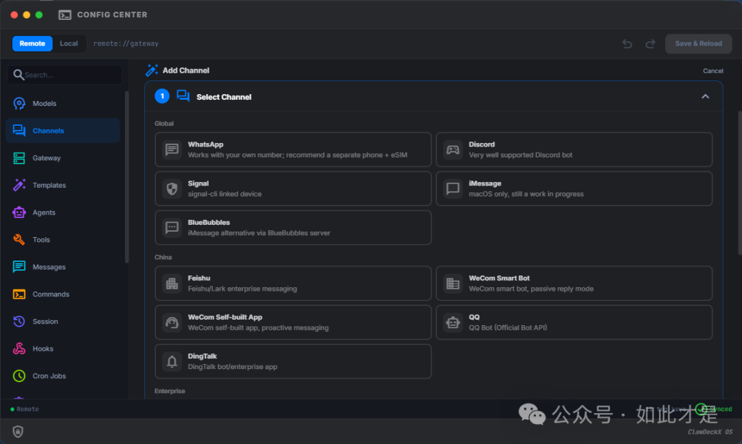Choose the WhatsApp channel card
Image resolution: width=742 pixels, height=444 pixels.
tap(293, 150)
